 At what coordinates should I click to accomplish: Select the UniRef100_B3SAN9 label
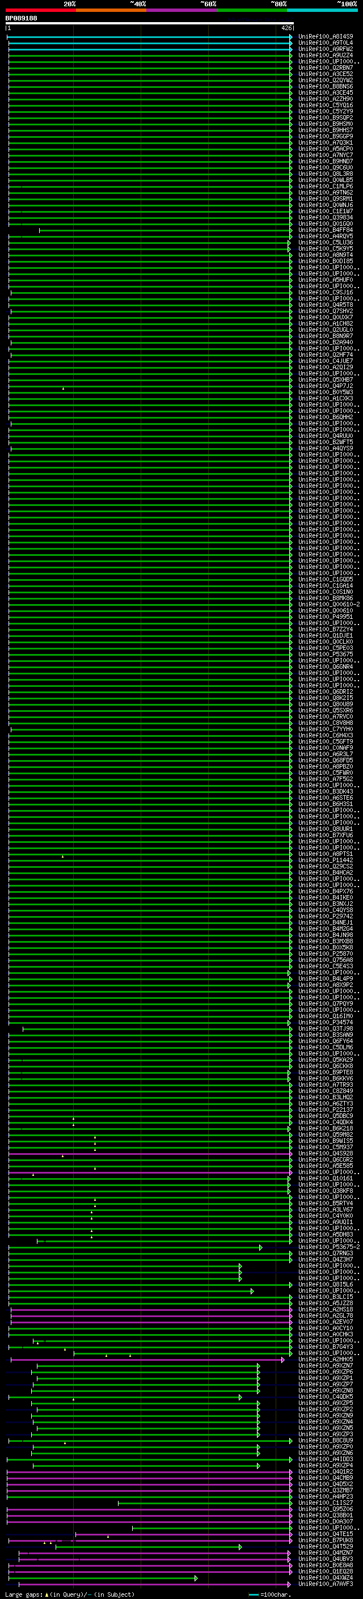pyautogui.click(x=326, y=1035)
